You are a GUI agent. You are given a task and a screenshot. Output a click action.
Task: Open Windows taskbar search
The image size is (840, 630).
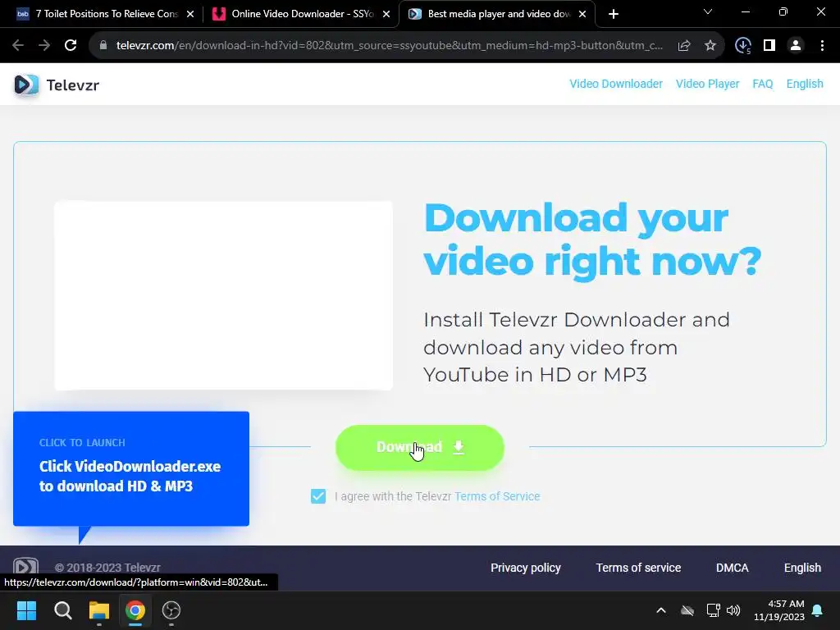coord(62,610)
